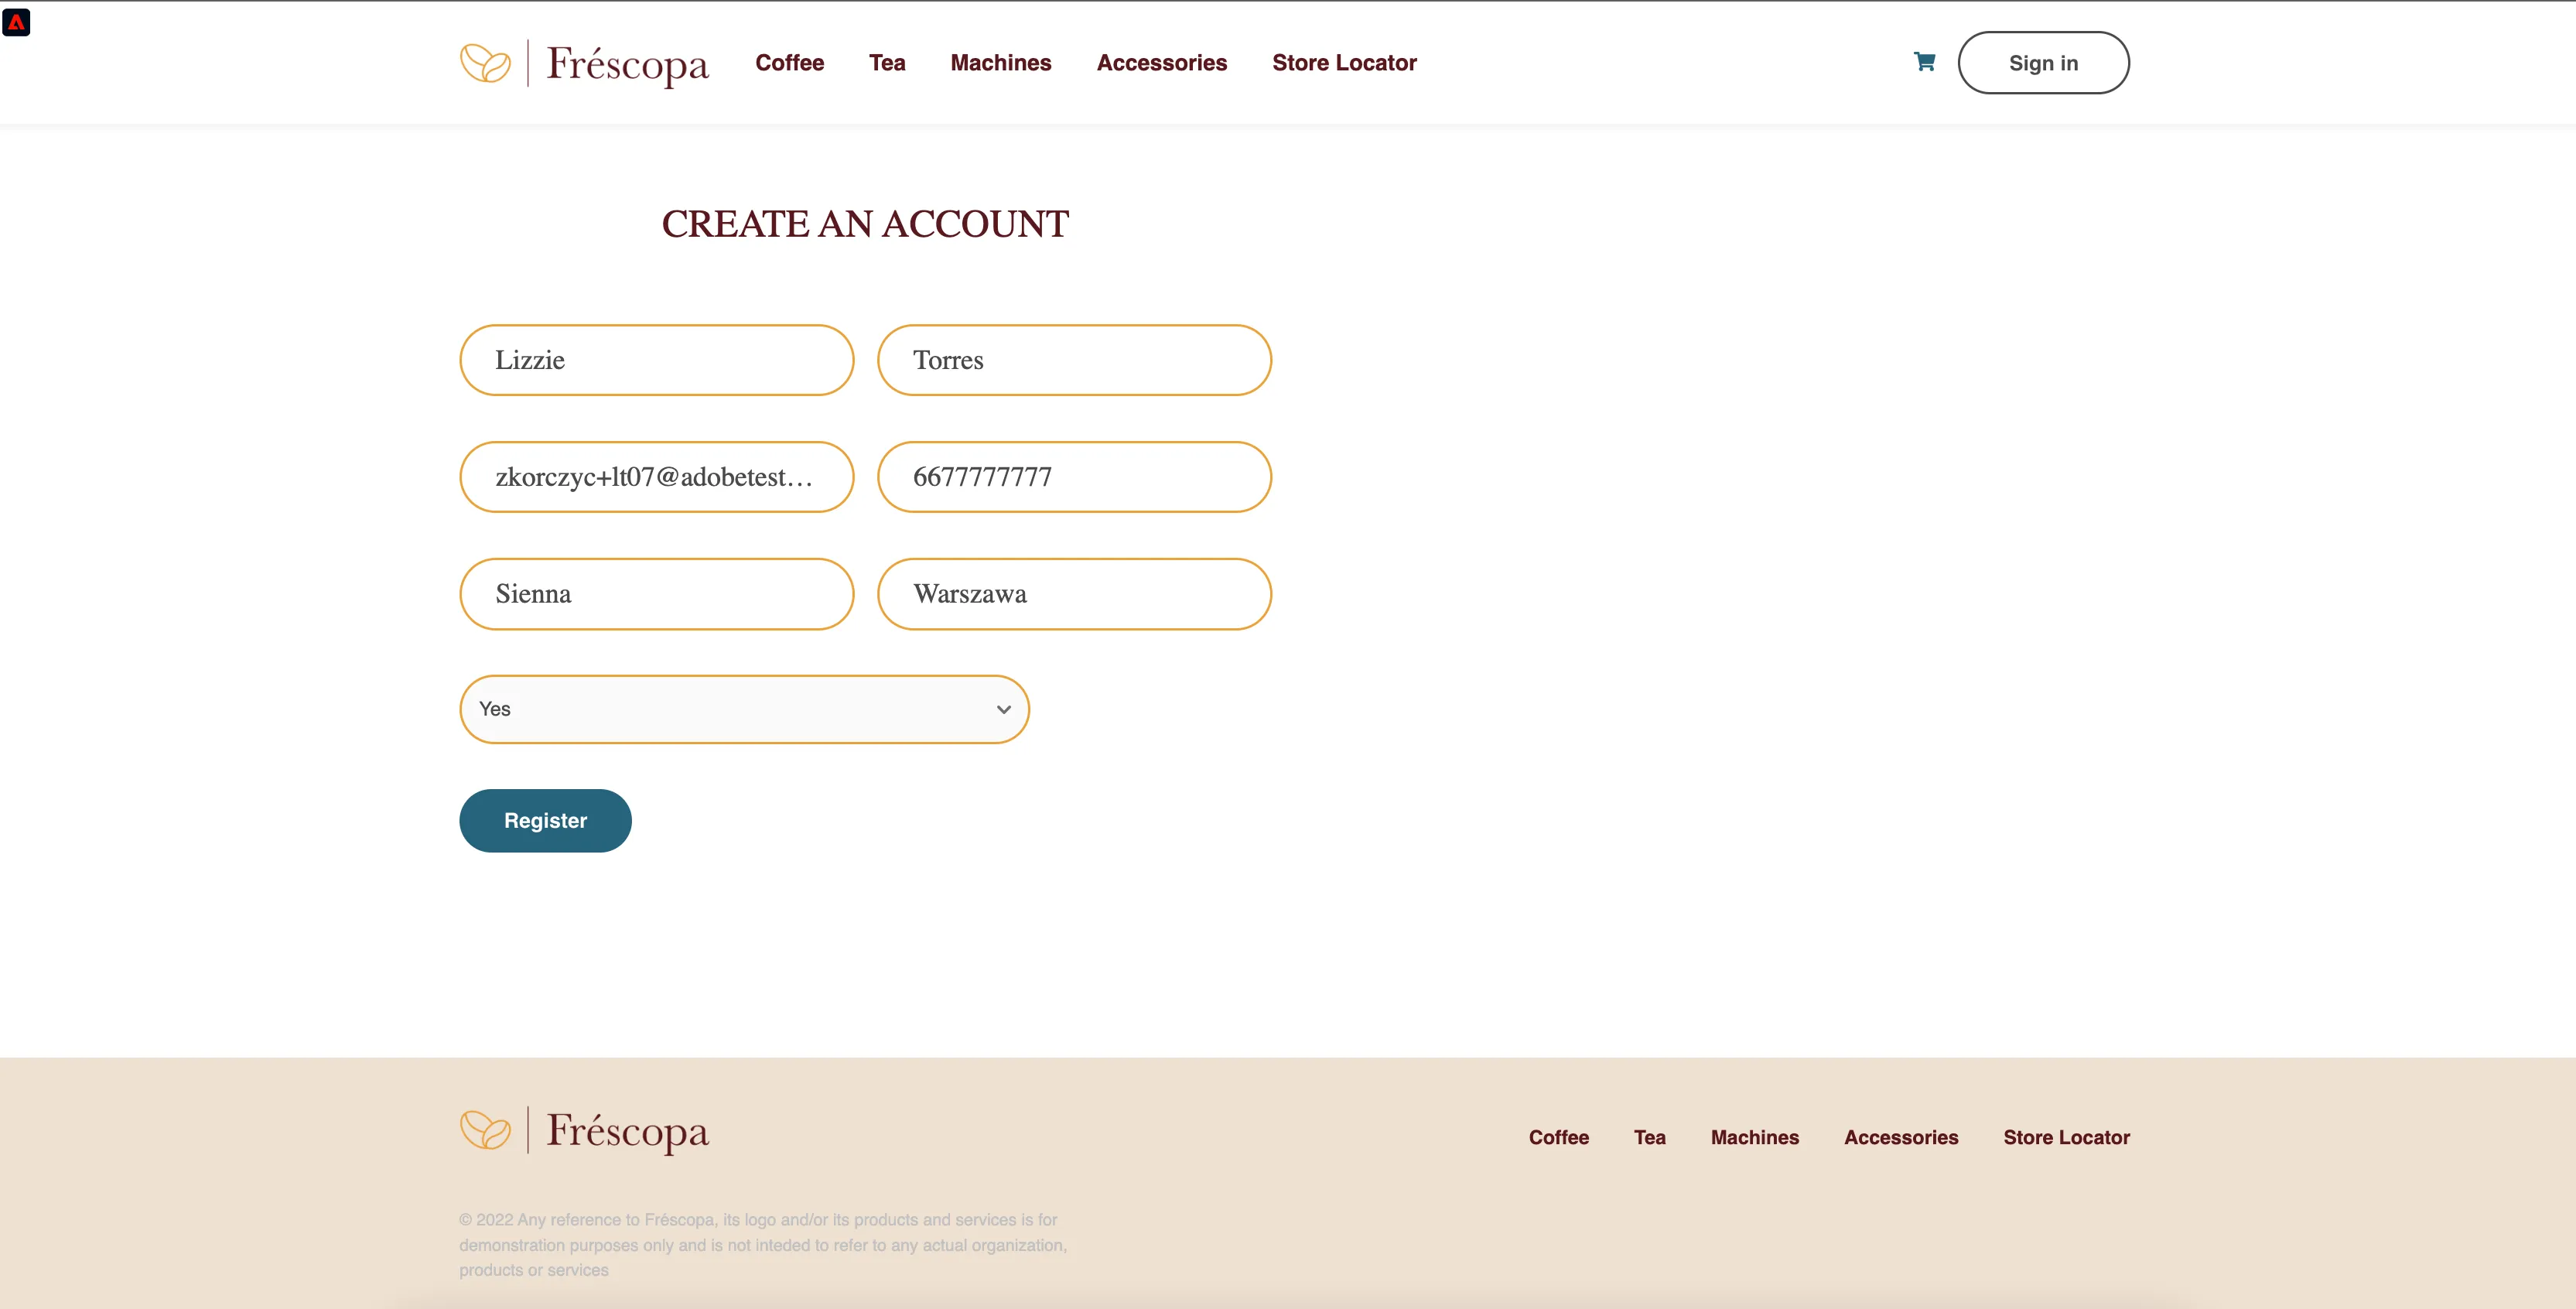Click the Fréscopa logo in the header
This screenshot has width=2576, height=1309.
tap(584, 64)
